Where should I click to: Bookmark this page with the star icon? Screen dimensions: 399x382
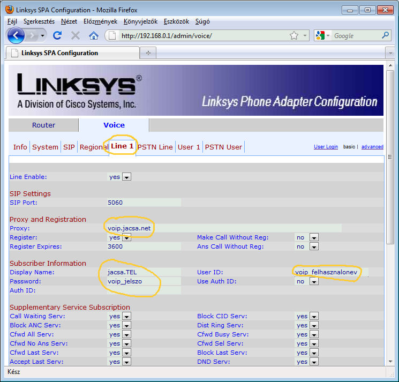click(x=294, y=36)
